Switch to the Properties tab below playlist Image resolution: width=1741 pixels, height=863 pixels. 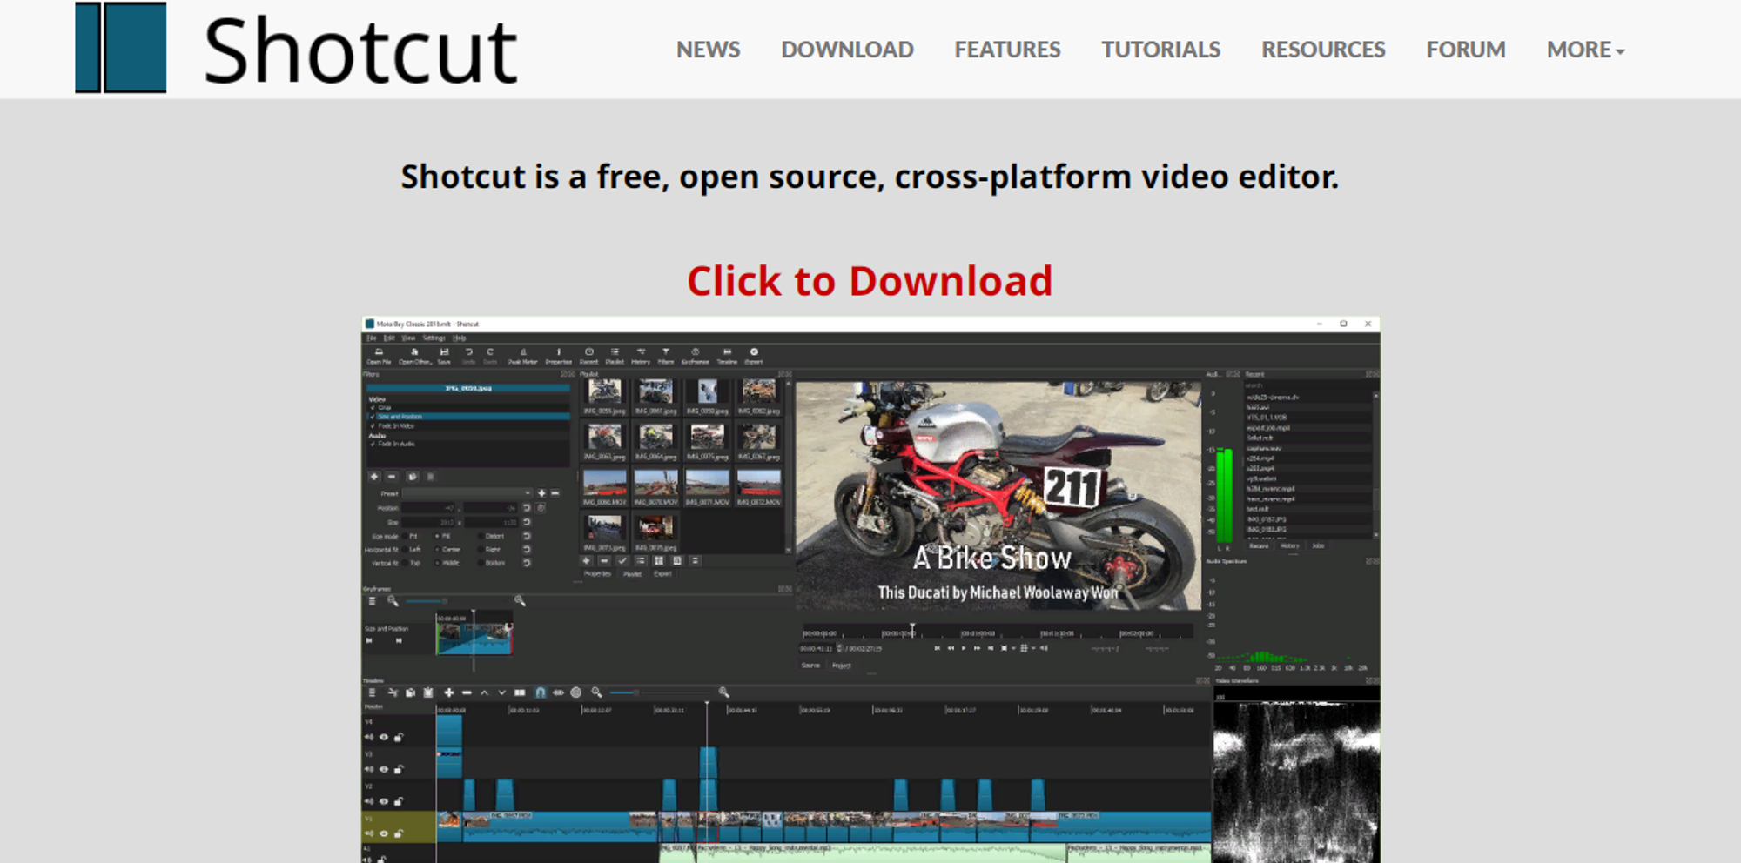pyautogui.click(x=597, y=574)
